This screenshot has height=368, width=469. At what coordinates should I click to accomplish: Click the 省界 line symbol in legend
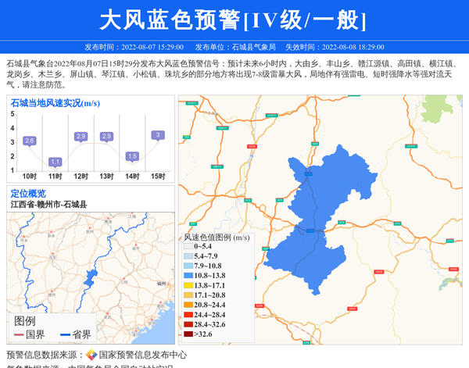coord(65,335)
